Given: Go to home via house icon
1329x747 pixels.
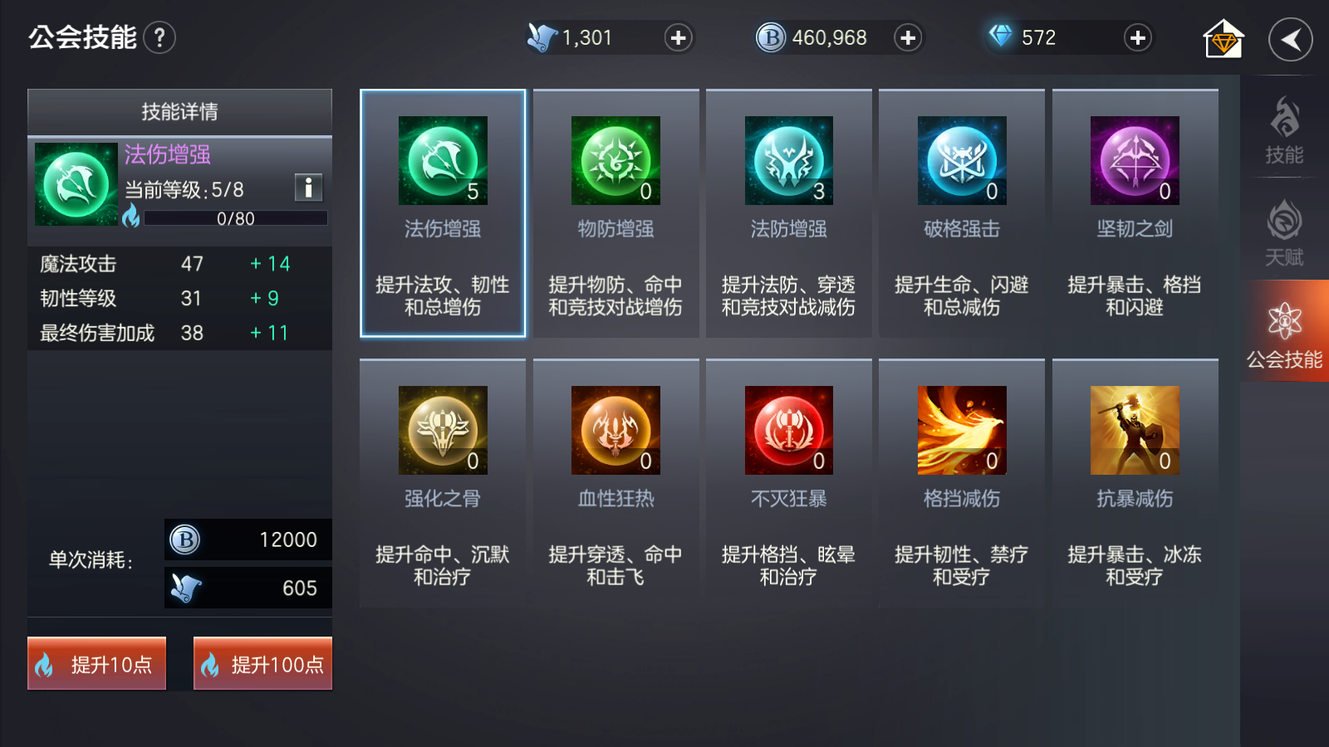Looking at the screenshot, I should (1224, 39).
